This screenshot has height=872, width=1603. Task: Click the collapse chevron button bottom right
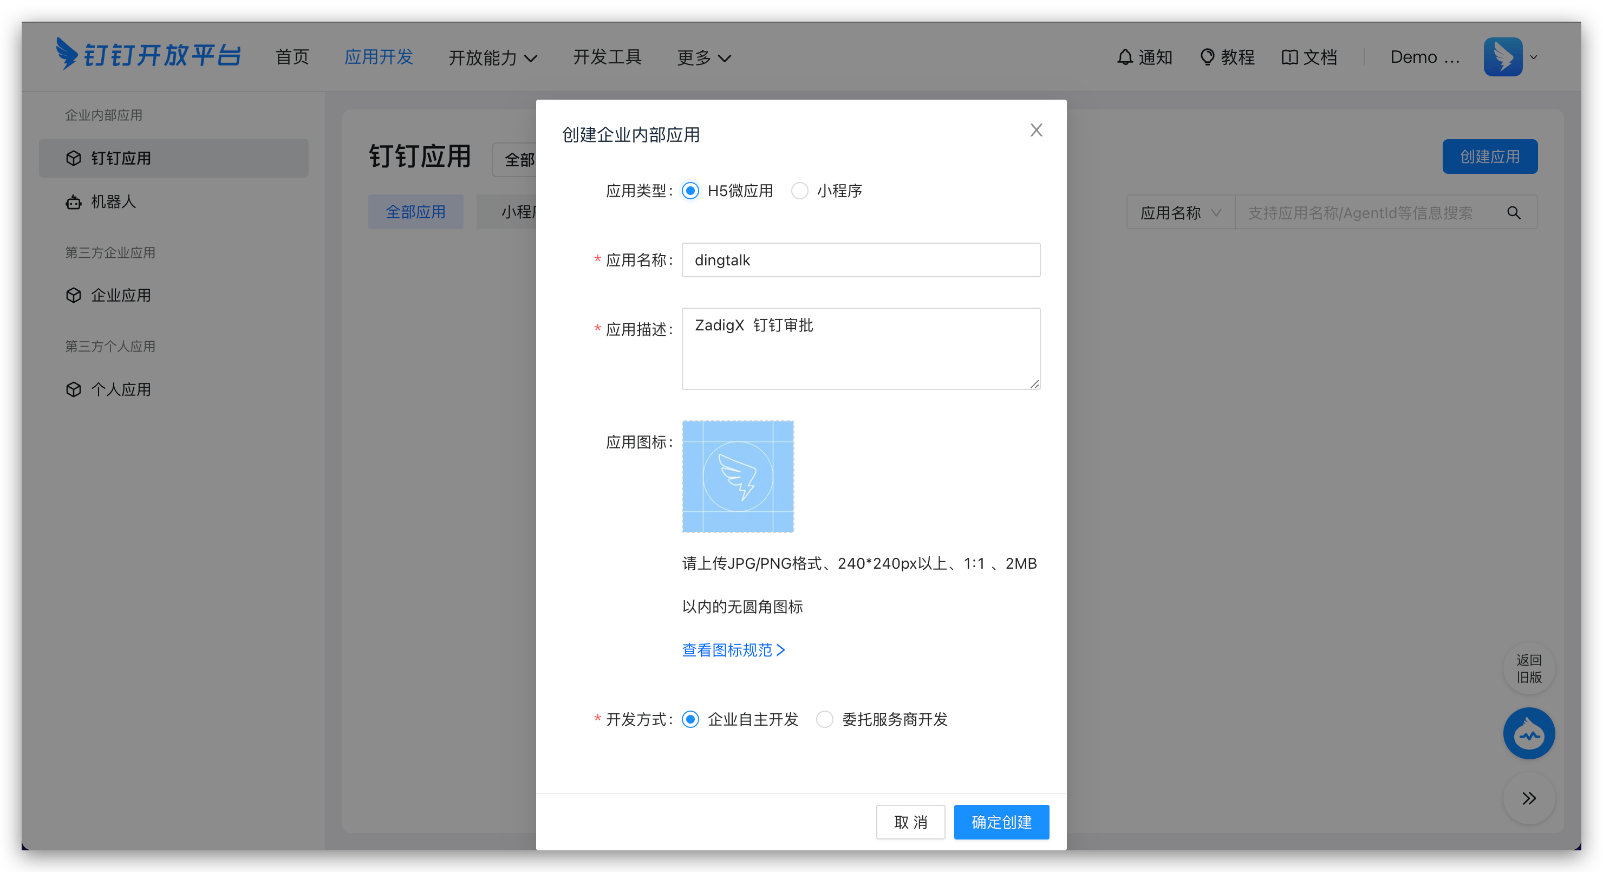click(x=1529, y=798)
